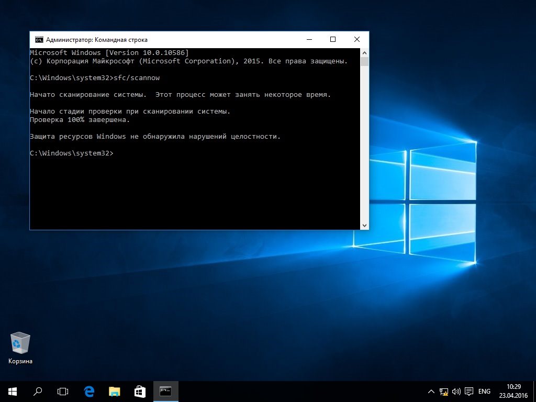Click the 'Microsoft Windows [Version 10.0.10586]' line

[109, 53]
